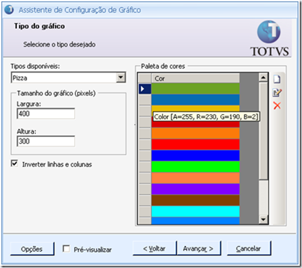This screenshot has width=302, height=268.
Task: Click the palette scrollbar down arrow
Action: [263, 219]
